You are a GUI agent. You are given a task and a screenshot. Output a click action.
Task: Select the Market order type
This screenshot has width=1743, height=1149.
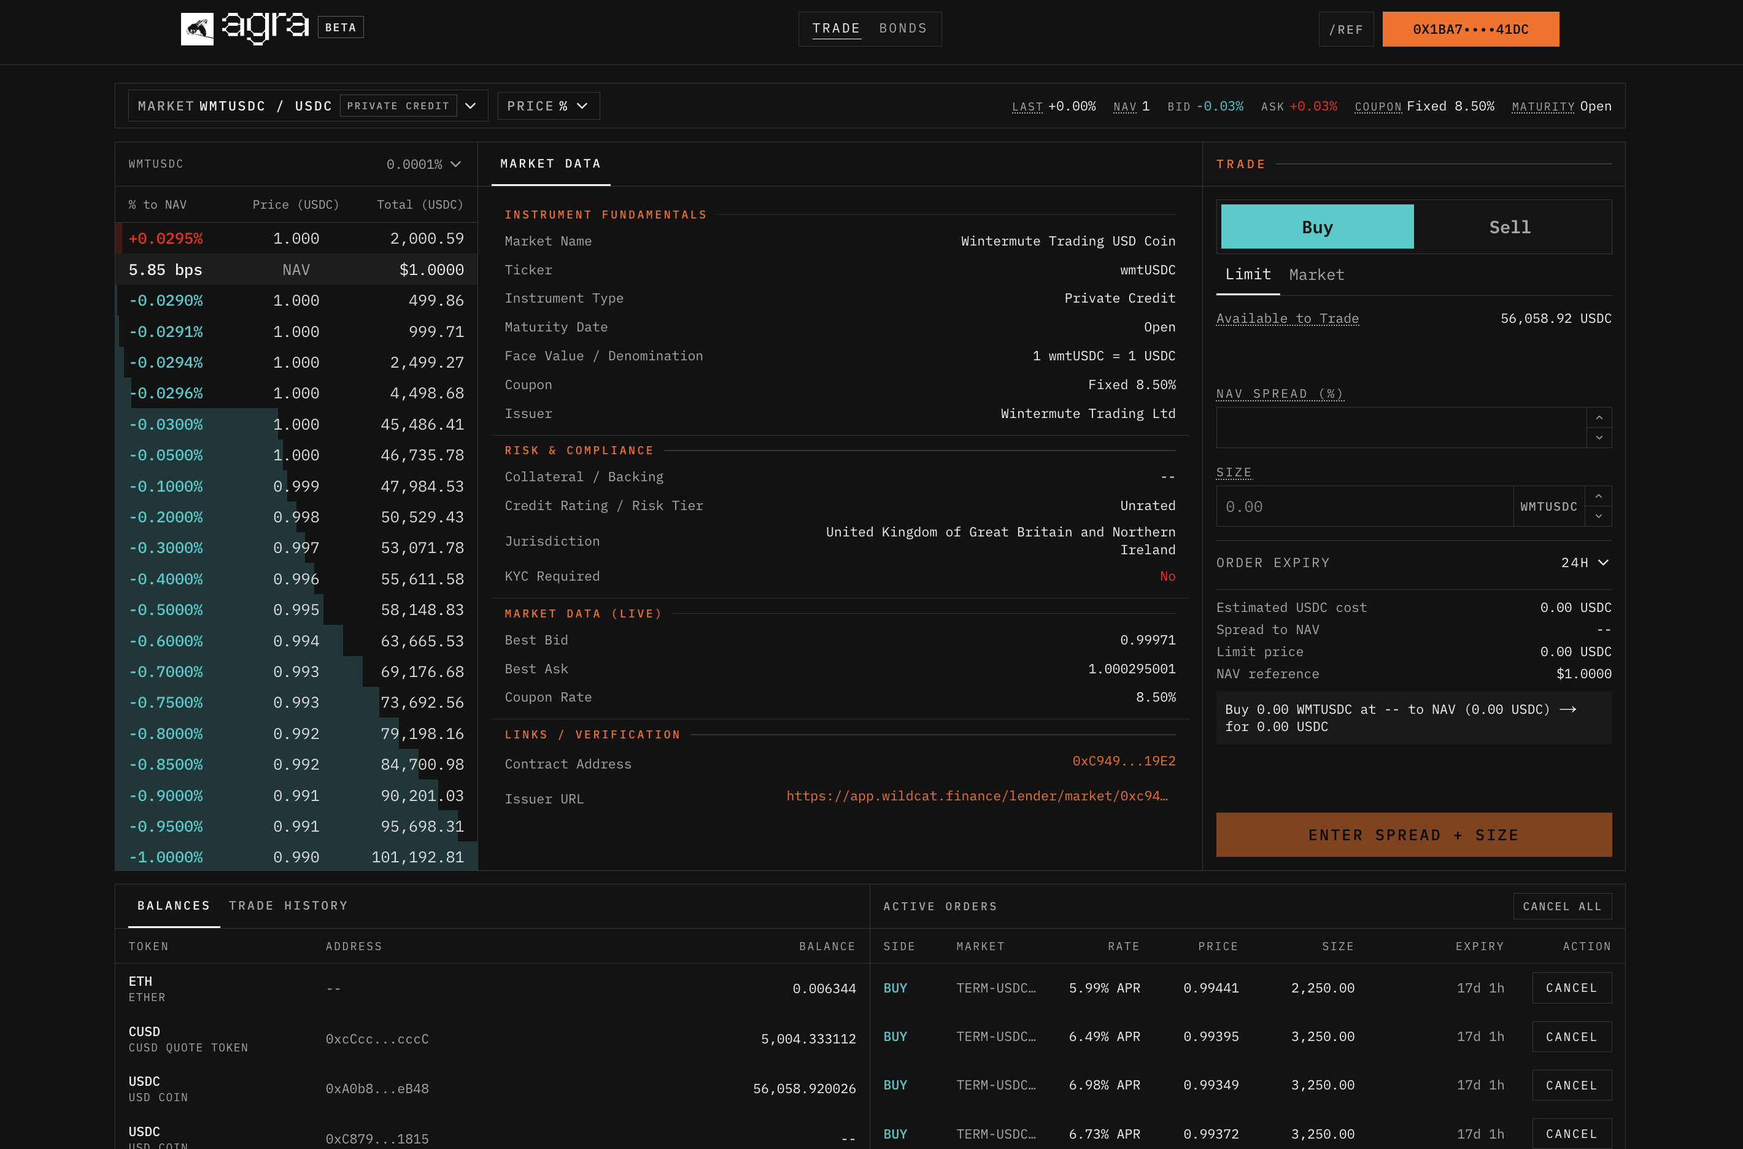[1316, 275]
